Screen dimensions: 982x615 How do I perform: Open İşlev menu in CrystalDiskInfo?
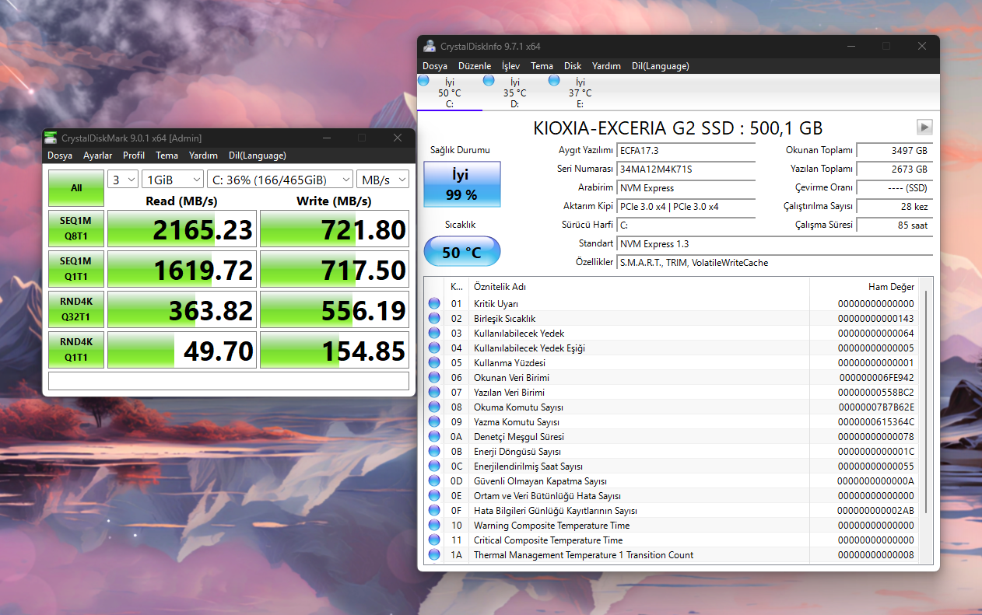click(510, 66)
